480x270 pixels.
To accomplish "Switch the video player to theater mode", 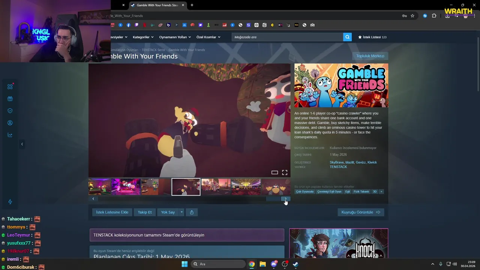I will pyautogui.click(x=274, y=172).
